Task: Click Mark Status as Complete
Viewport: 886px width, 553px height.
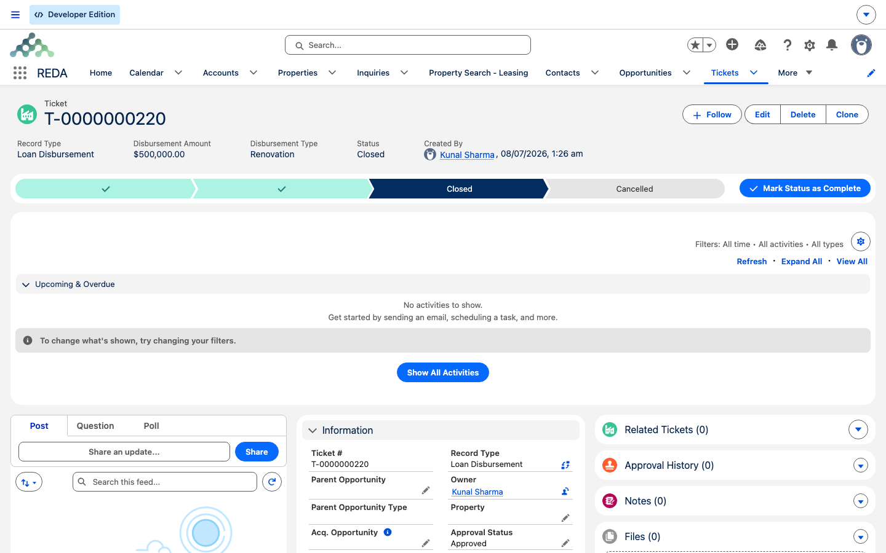Action: pos(805,188)
